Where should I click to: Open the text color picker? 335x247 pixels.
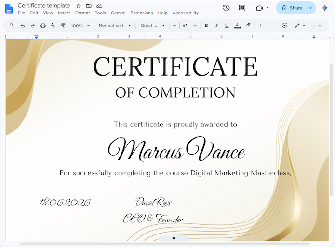[x=237, y=26]
